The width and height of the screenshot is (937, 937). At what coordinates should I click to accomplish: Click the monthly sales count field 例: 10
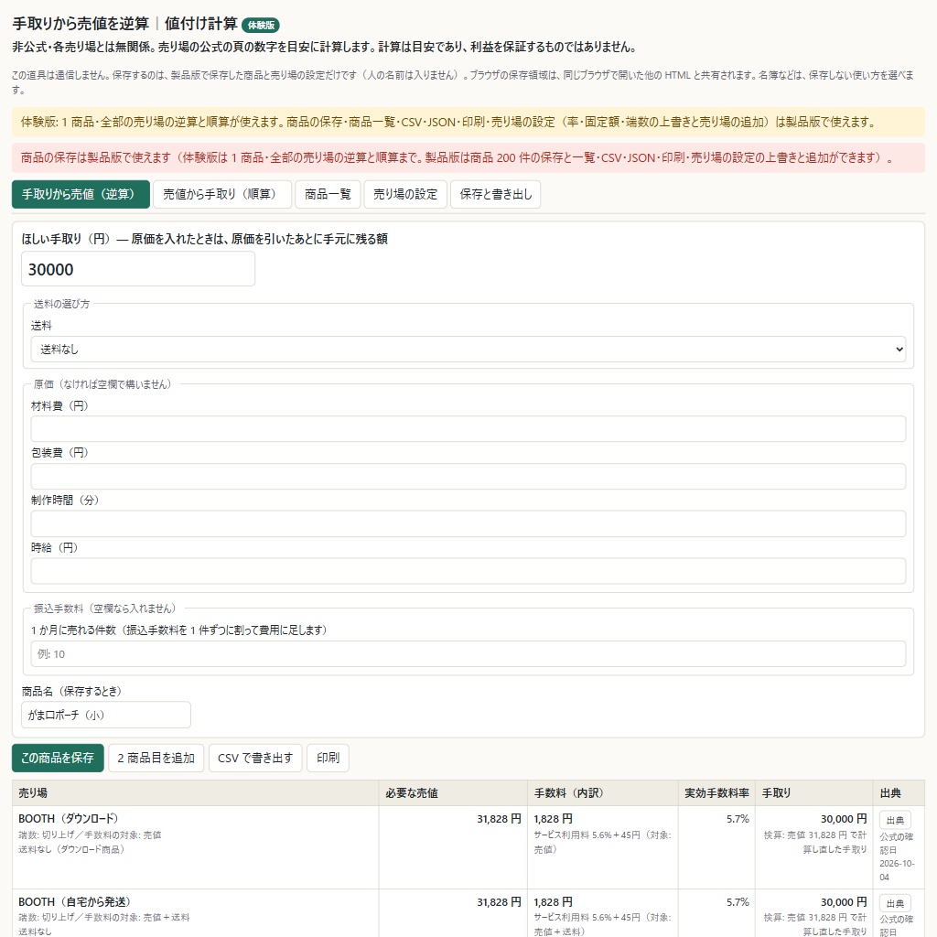click(x=468, y=653)
